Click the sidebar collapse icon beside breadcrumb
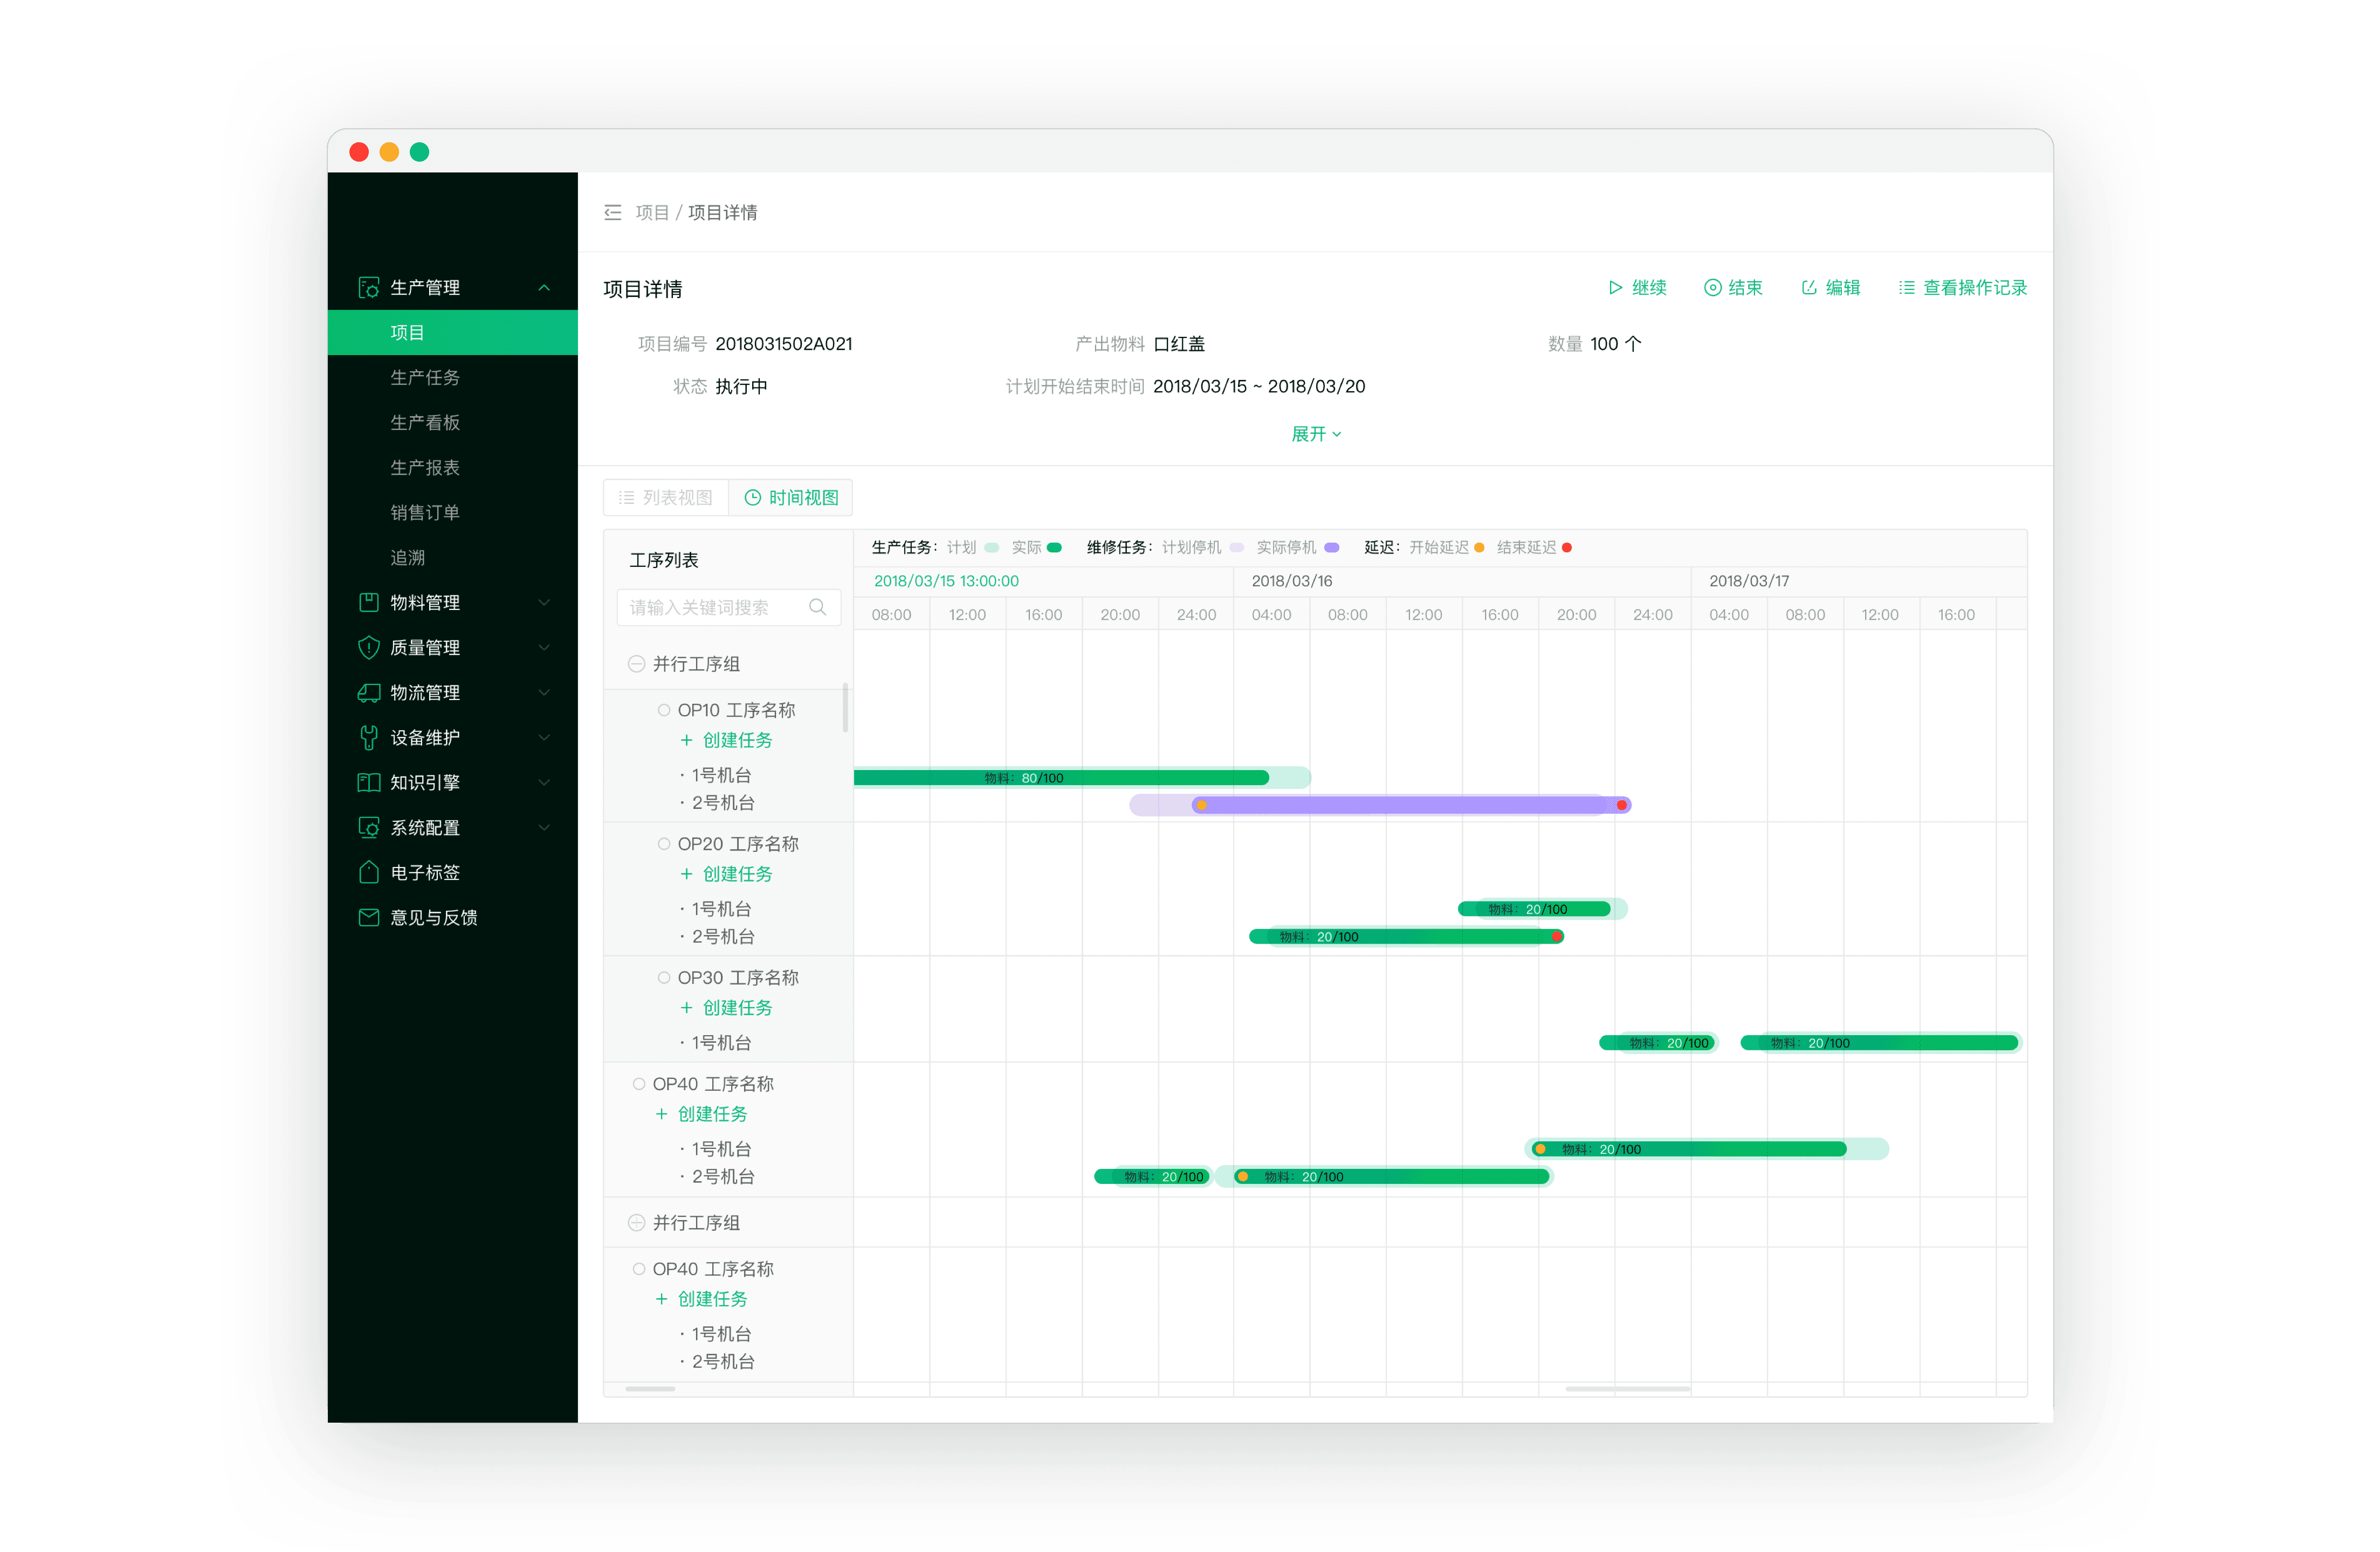This screenshot has width=2380, height=1552. (612, 213)
